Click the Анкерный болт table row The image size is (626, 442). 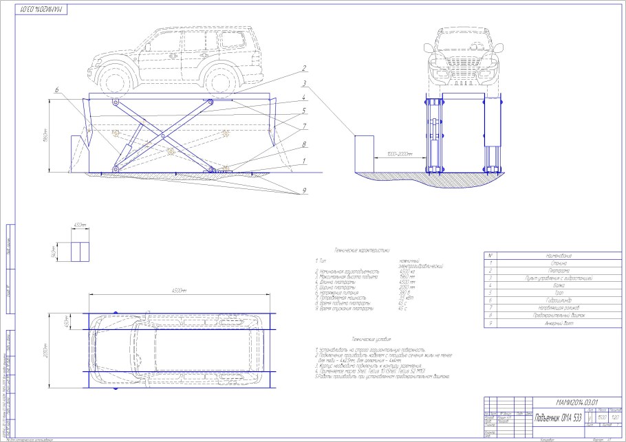coord(559,322)
